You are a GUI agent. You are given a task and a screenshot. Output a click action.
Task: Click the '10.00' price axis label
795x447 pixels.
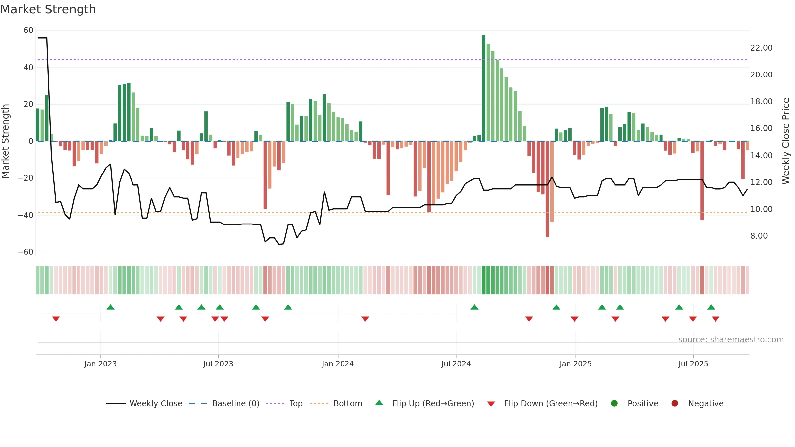click(762, 209)
